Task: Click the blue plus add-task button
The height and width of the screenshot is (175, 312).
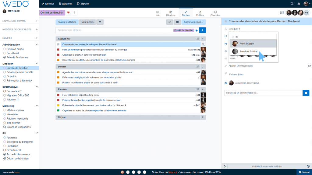Action: 203,30
